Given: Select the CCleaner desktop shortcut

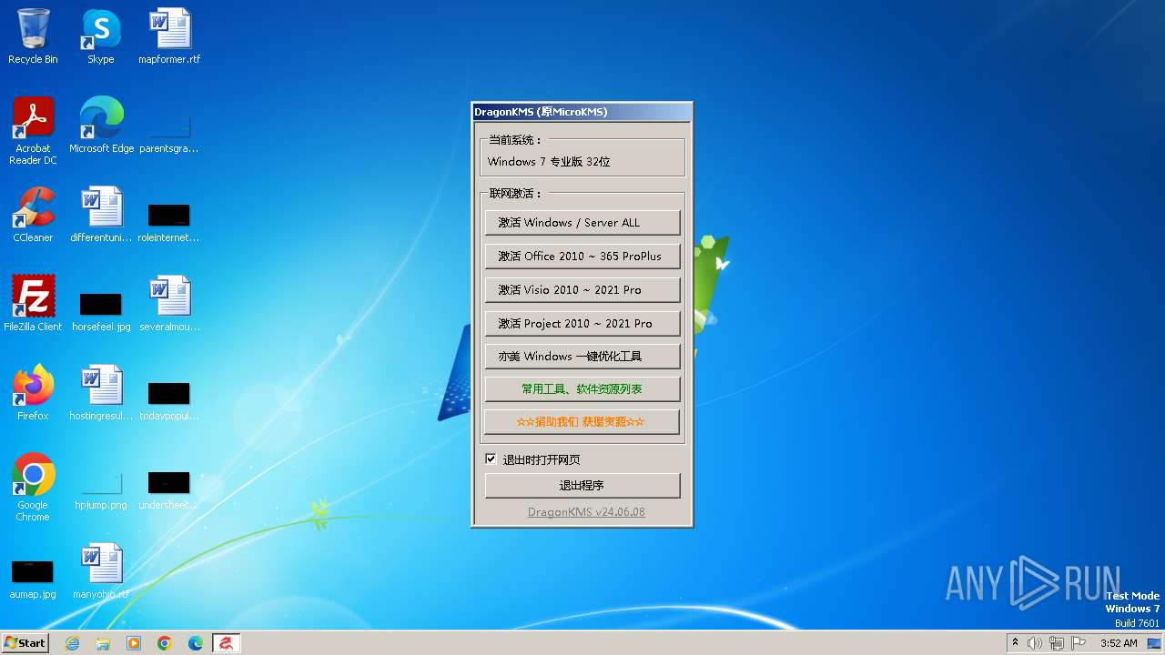Looking at the screenshot, I should point(33,215).
